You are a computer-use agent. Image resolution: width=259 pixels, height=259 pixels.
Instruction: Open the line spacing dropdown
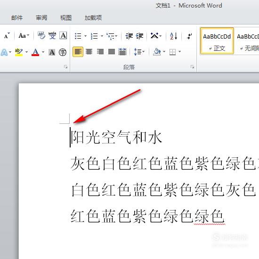[139, 52]
